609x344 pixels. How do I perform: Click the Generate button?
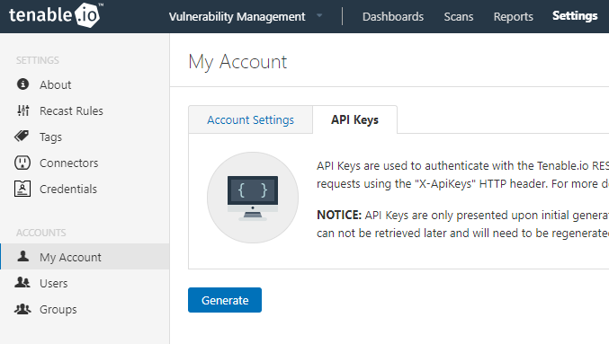tap(225, 300)
